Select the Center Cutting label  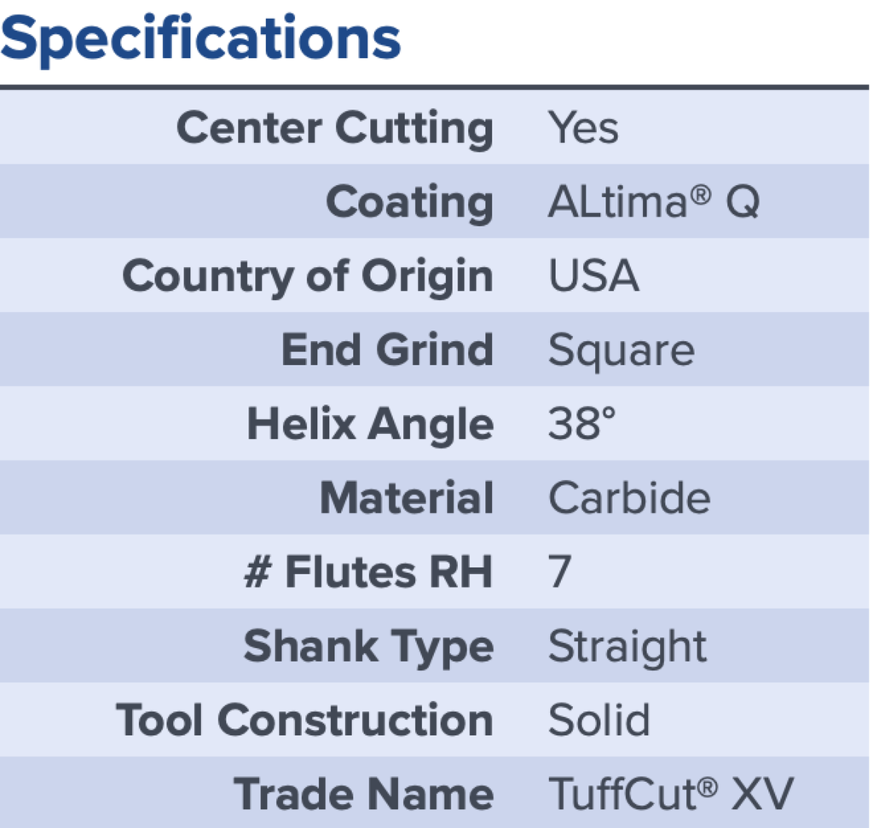click(334, 129)
